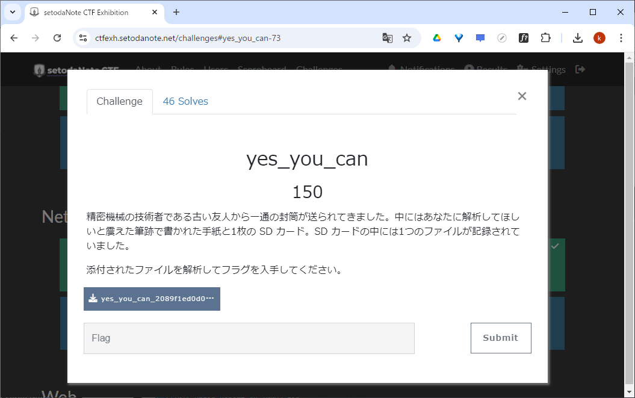
Task: Open the translate page icon
Action: pos(388,38)
